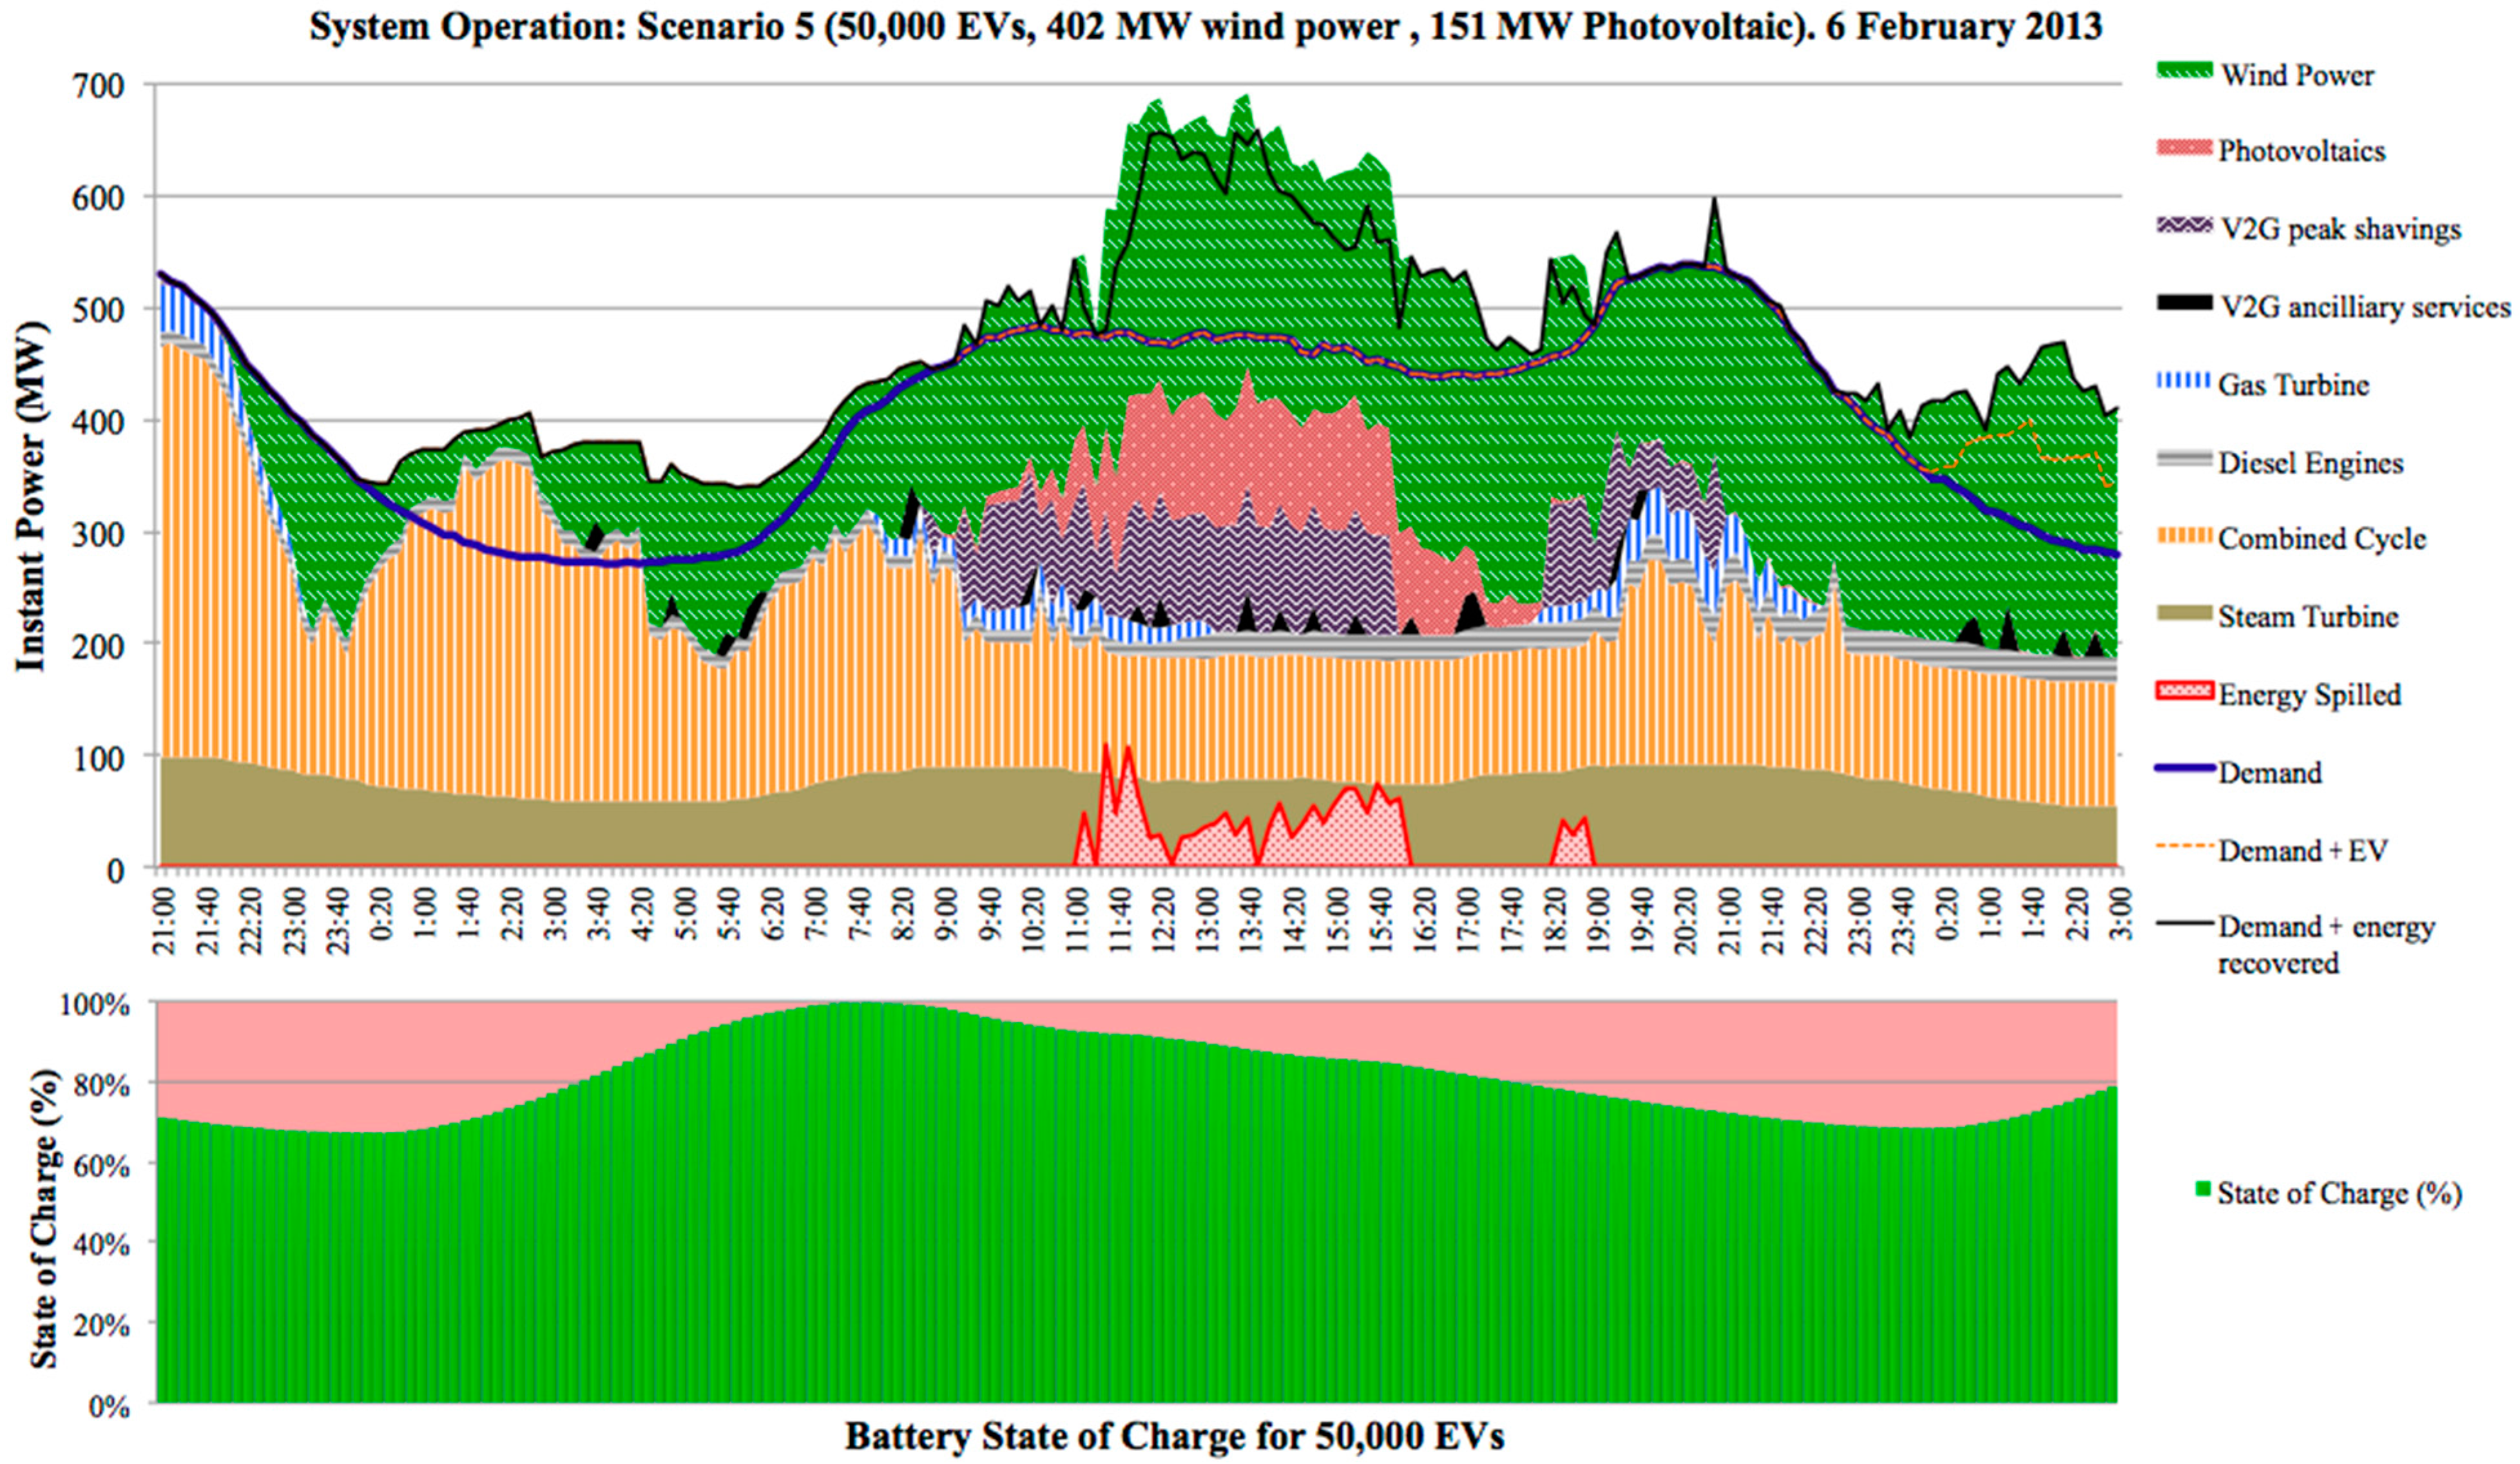The image size is (2520, 1464).
Task: Click the State of Charge (%) legend entry
Action: pyautogui.click(x=2330, y=1193)
